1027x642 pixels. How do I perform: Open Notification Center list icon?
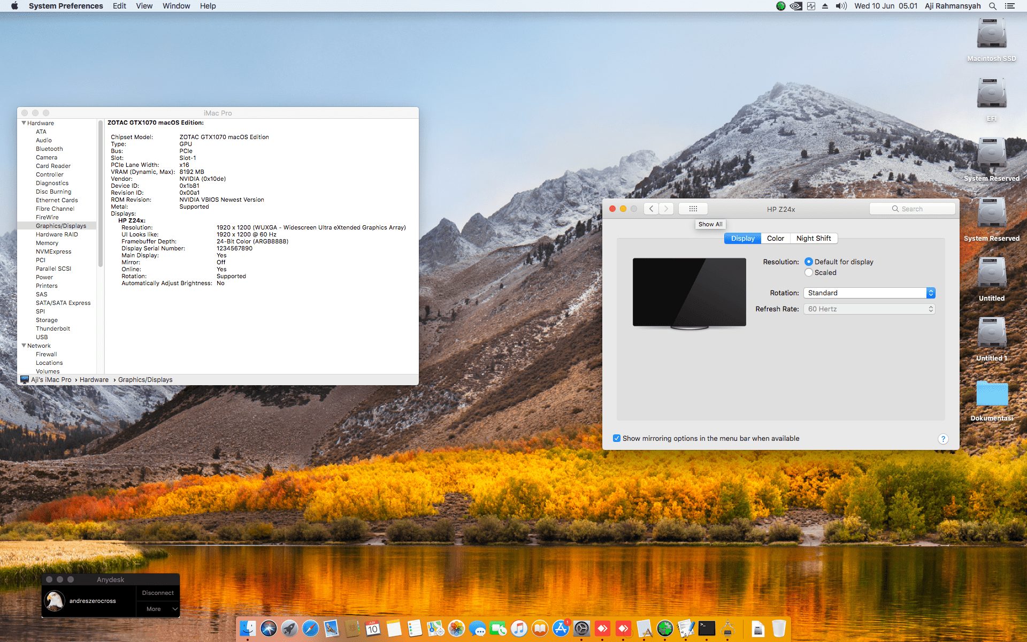coord(1010,6)
